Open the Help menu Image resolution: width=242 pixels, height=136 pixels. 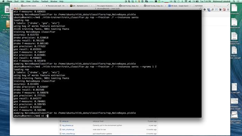[61, 1]
